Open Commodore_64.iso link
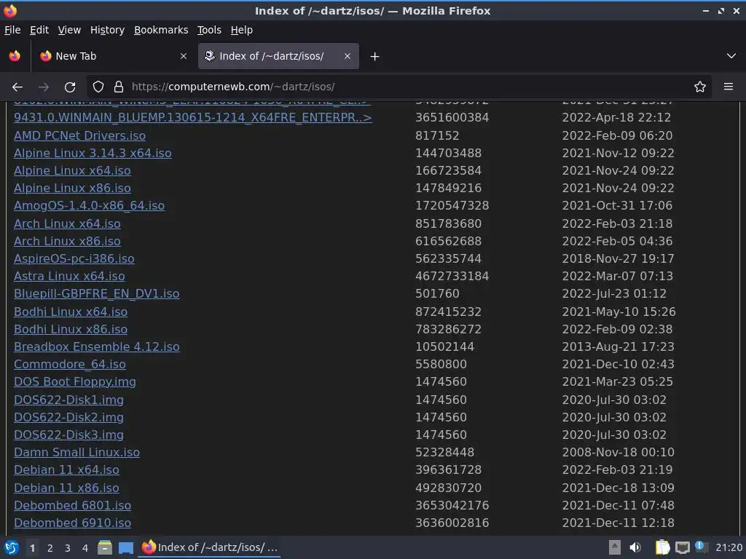The image size is (746, 559). click(x=69, y=365)
